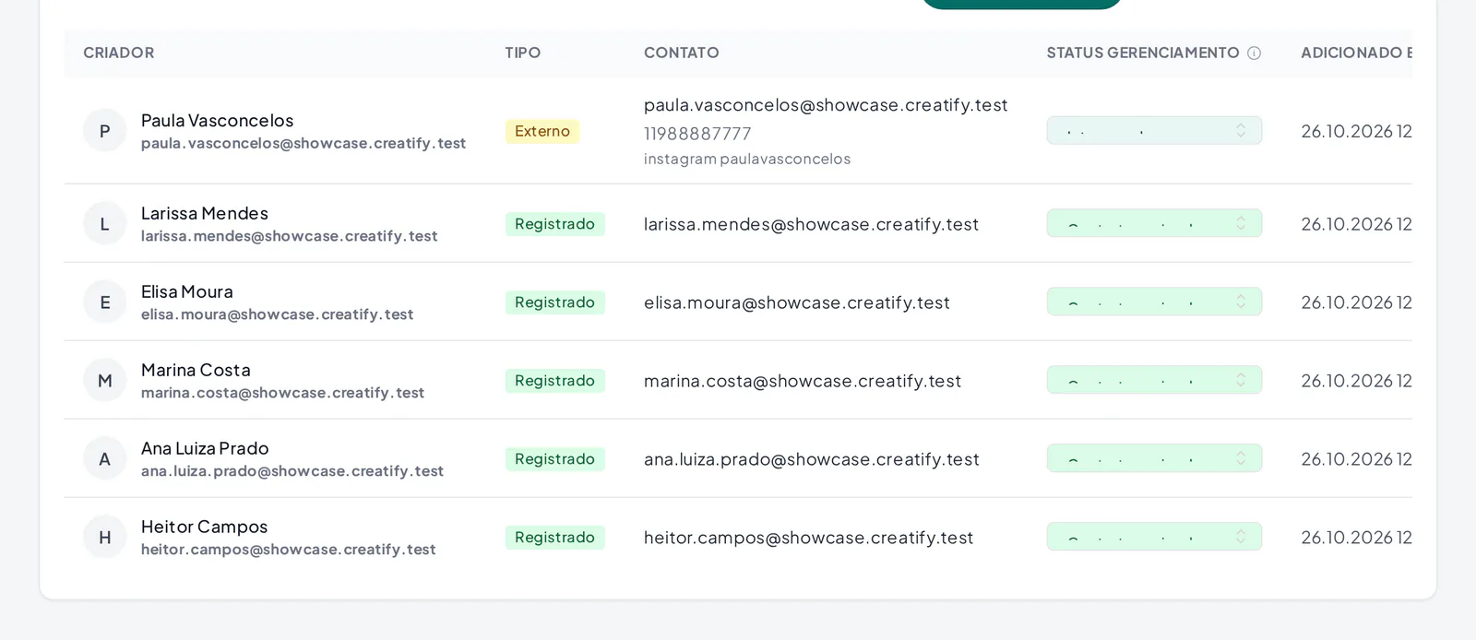Click the gray email under Elisa Moura's name
Viewport: 1476px width, 640px height.
[277, 315]
